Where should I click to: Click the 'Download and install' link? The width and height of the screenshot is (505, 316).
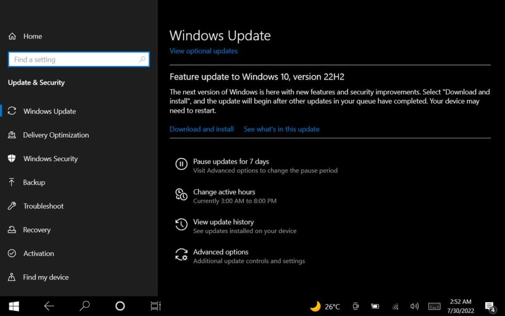click(202, 129)
